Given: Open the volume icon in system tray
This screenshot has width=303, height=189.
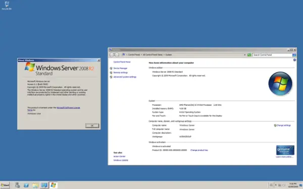Looking at the screenshot, I should [x=284, y=185].
